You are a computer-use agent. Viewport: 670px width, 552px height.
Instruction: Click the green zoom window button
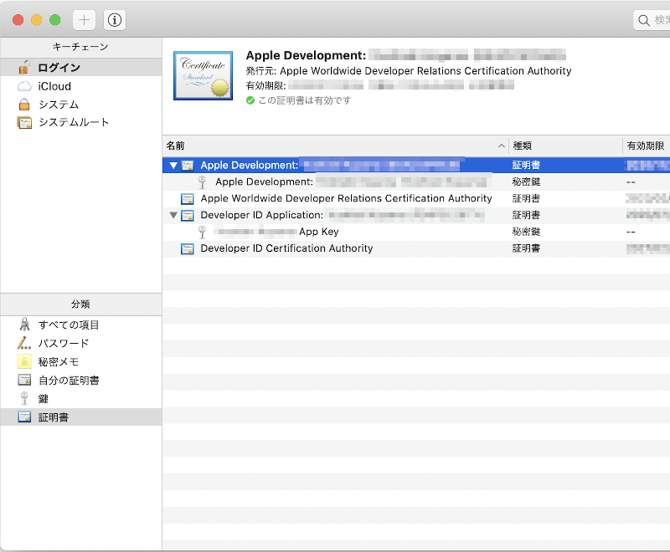pyautogui.click(x=55, y=20)
